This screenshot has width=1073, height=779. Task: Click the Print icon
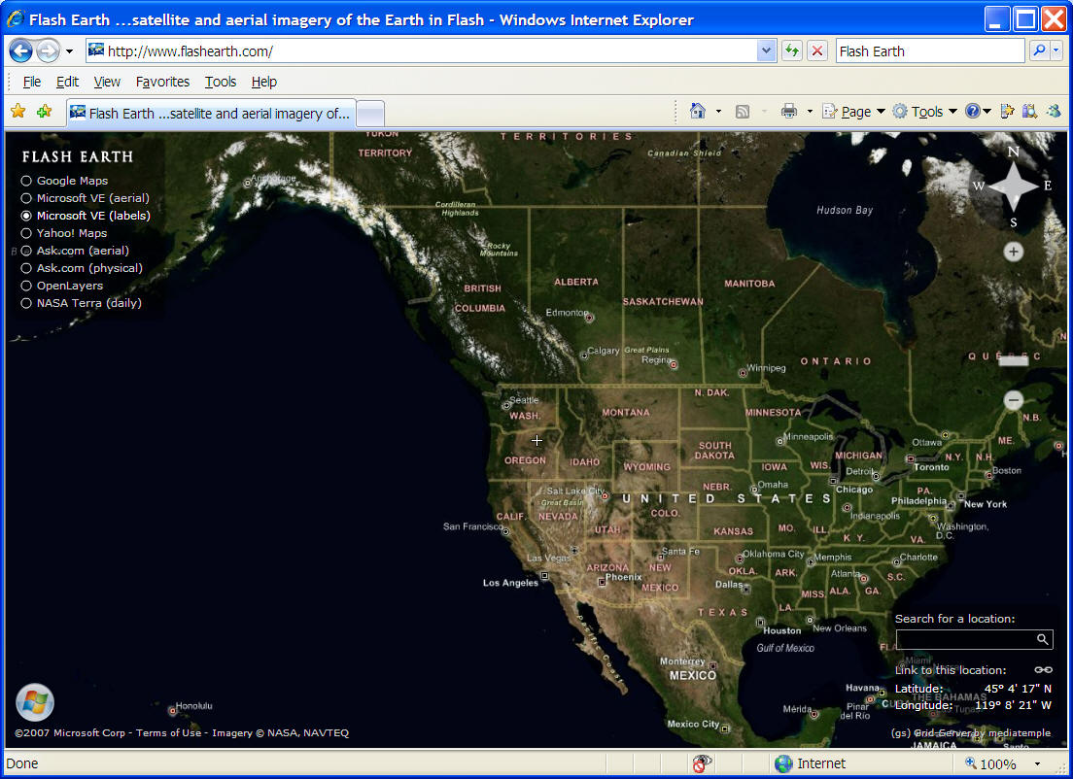[x=789, y=111]
